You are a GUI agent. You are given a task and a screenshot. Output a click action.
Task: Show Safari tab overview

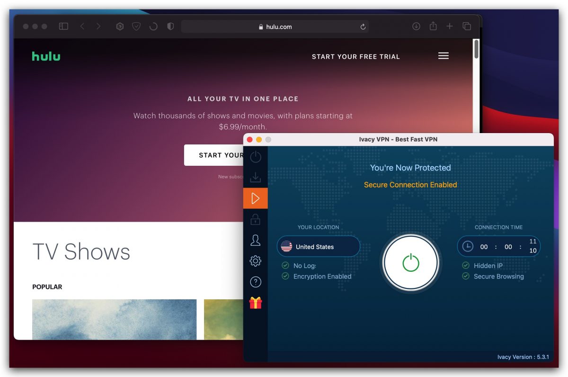[x=467, y=27]
